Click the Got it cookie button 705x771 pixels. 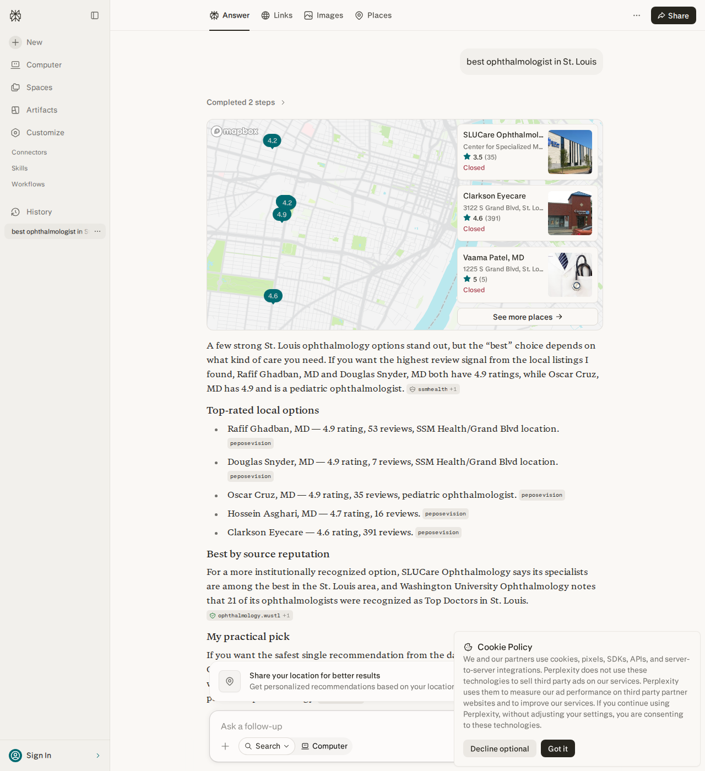pyautogui.click(x=557, y=748)
